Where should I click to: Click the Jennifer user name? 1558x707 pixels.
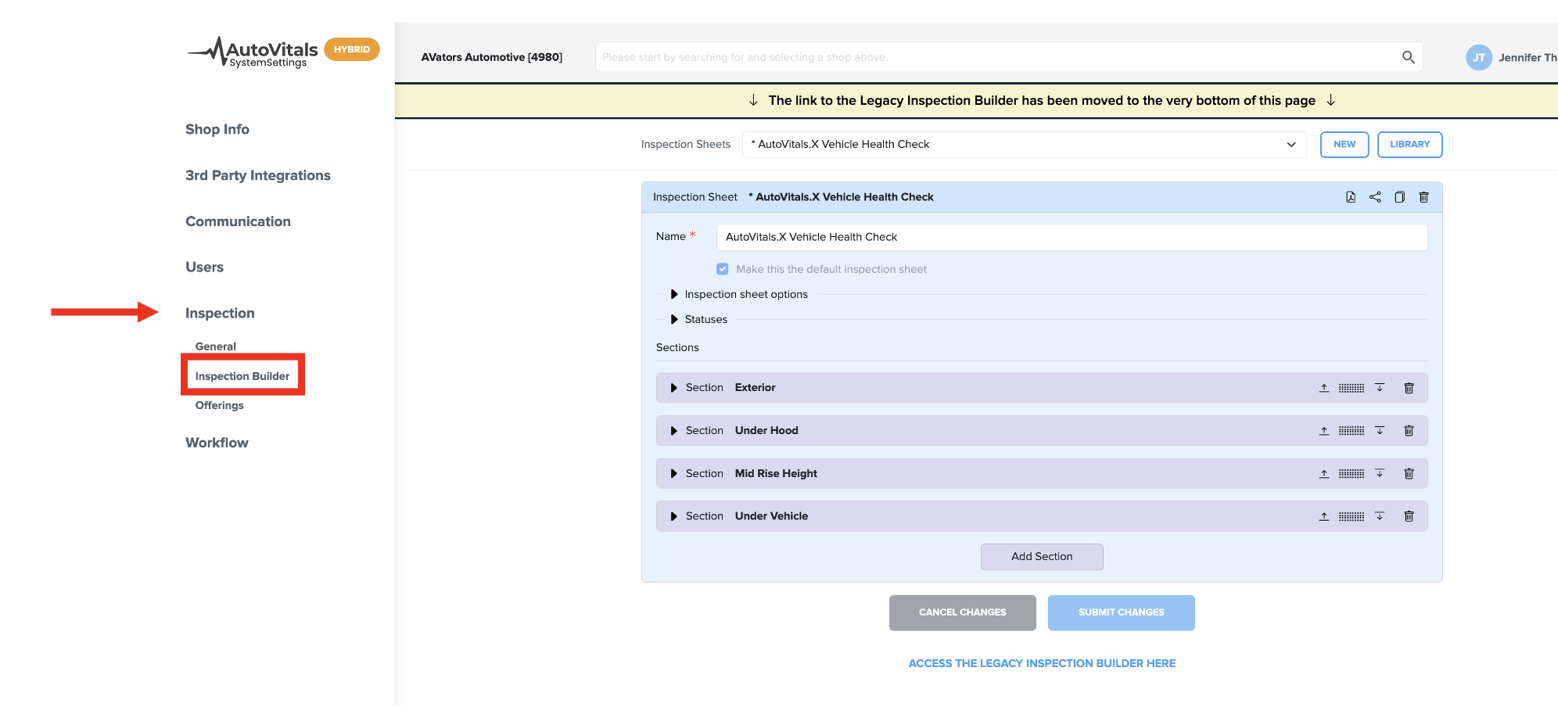(1527, 57)
